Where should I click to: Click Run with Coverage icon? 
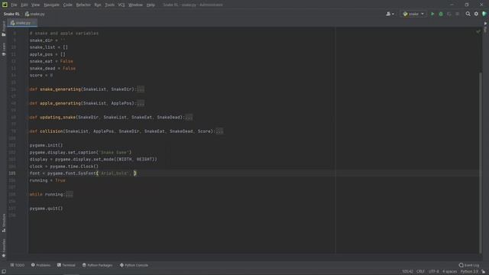click(x=449, y=14)
